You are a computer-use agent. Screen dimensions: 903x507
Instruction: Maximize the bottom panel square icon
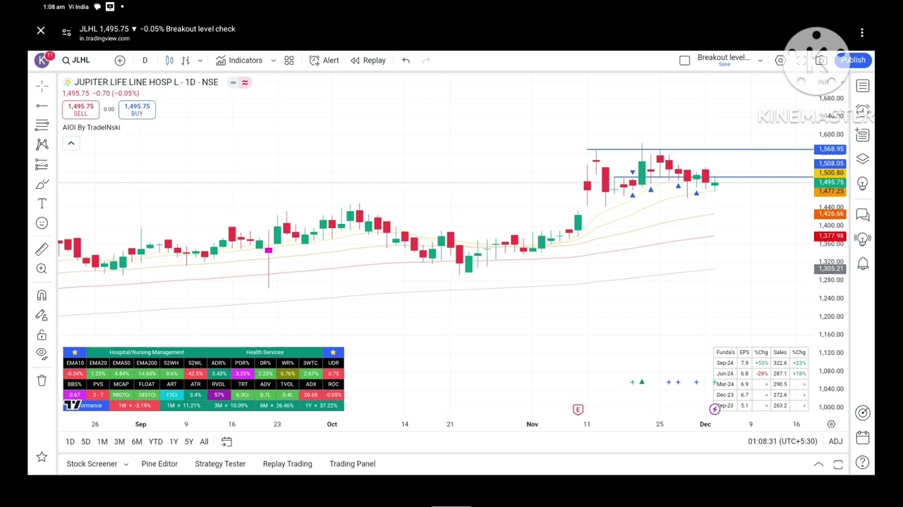[838, 464]
